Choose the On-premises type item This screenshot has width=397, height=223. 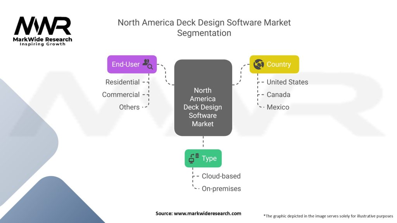[x=221, y=189]
